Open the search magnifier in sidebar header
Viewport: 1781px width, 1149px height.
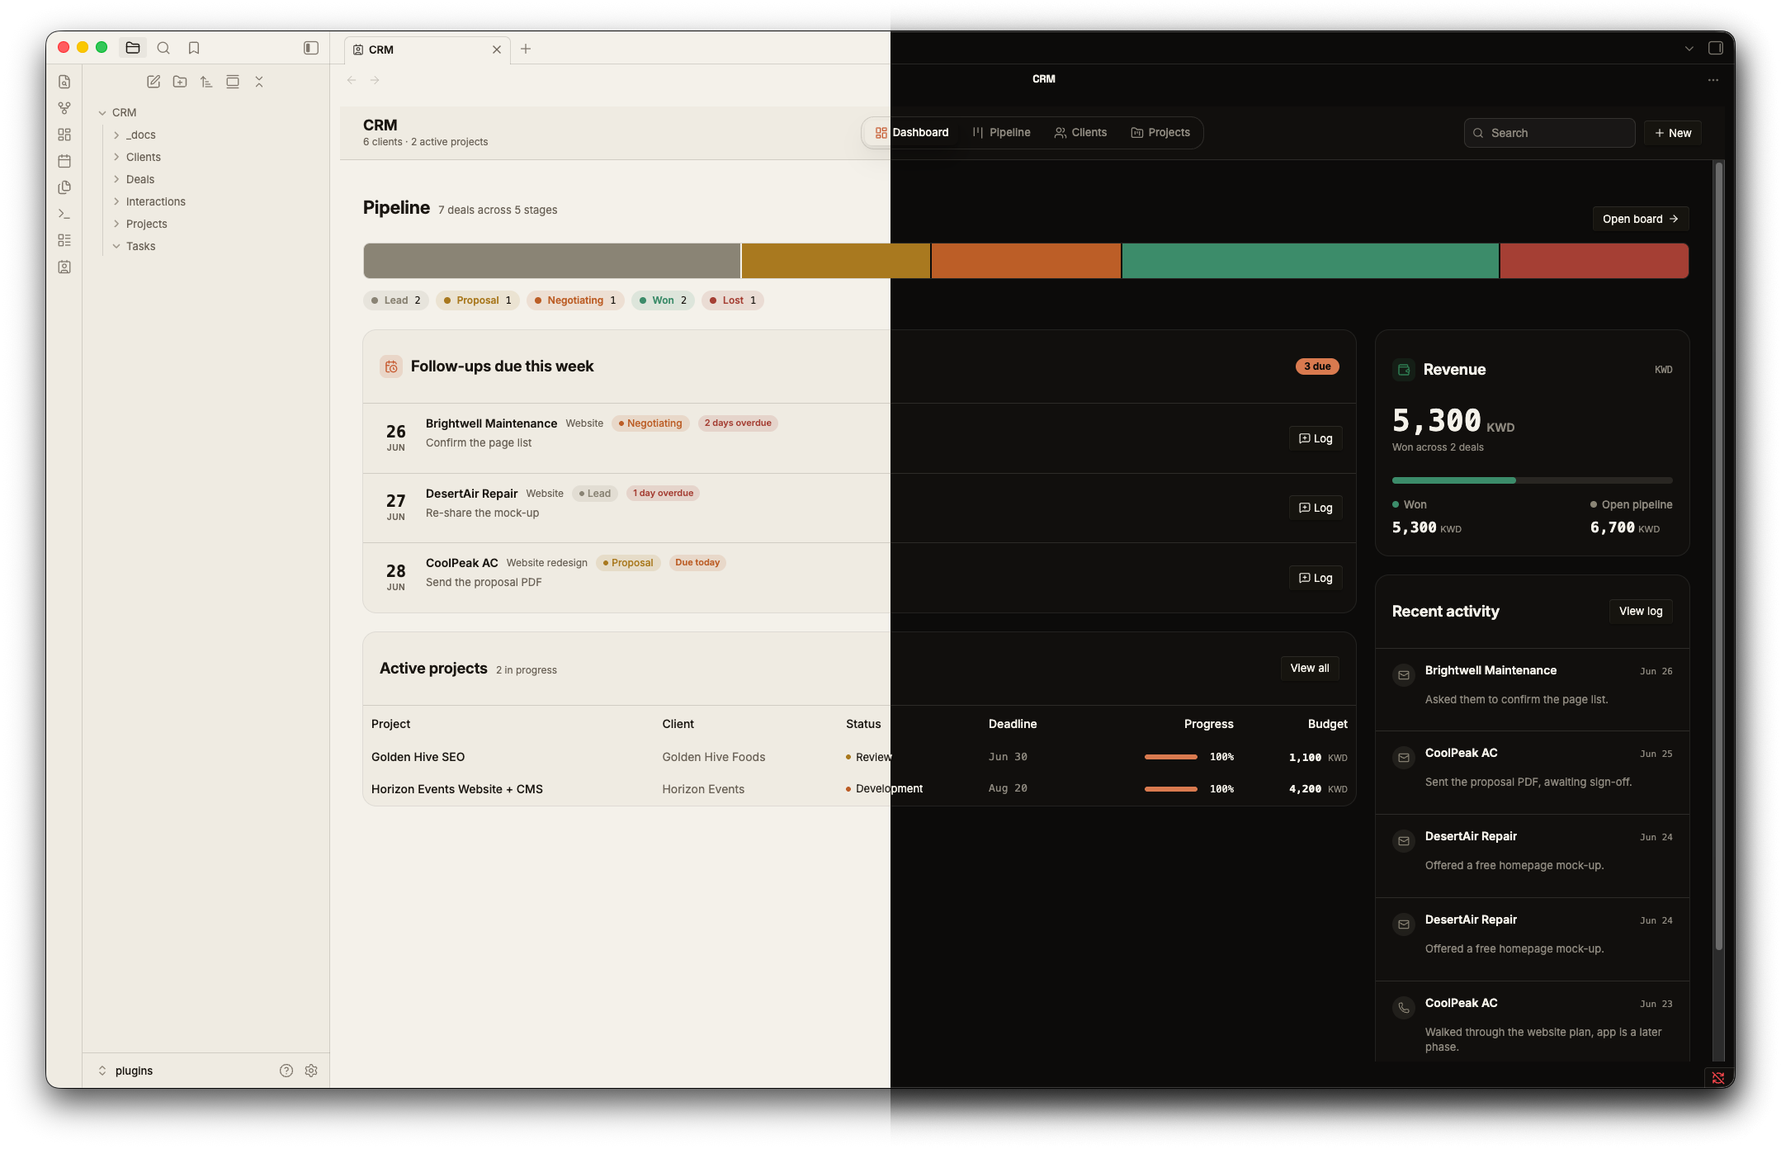point(163,48)
